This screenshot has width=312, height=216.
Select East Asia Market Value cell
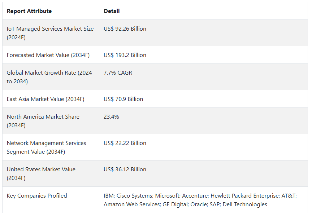[x=45, y=99]
